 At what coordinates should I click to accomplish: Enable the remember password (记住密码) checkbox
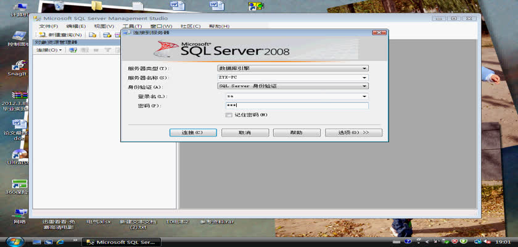coord(229,115)
